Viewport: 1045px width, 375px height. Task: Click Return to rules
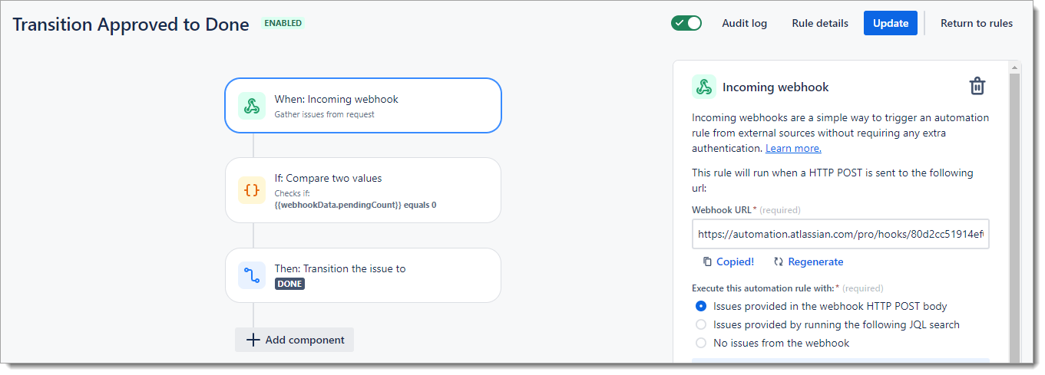click(976, 23)
